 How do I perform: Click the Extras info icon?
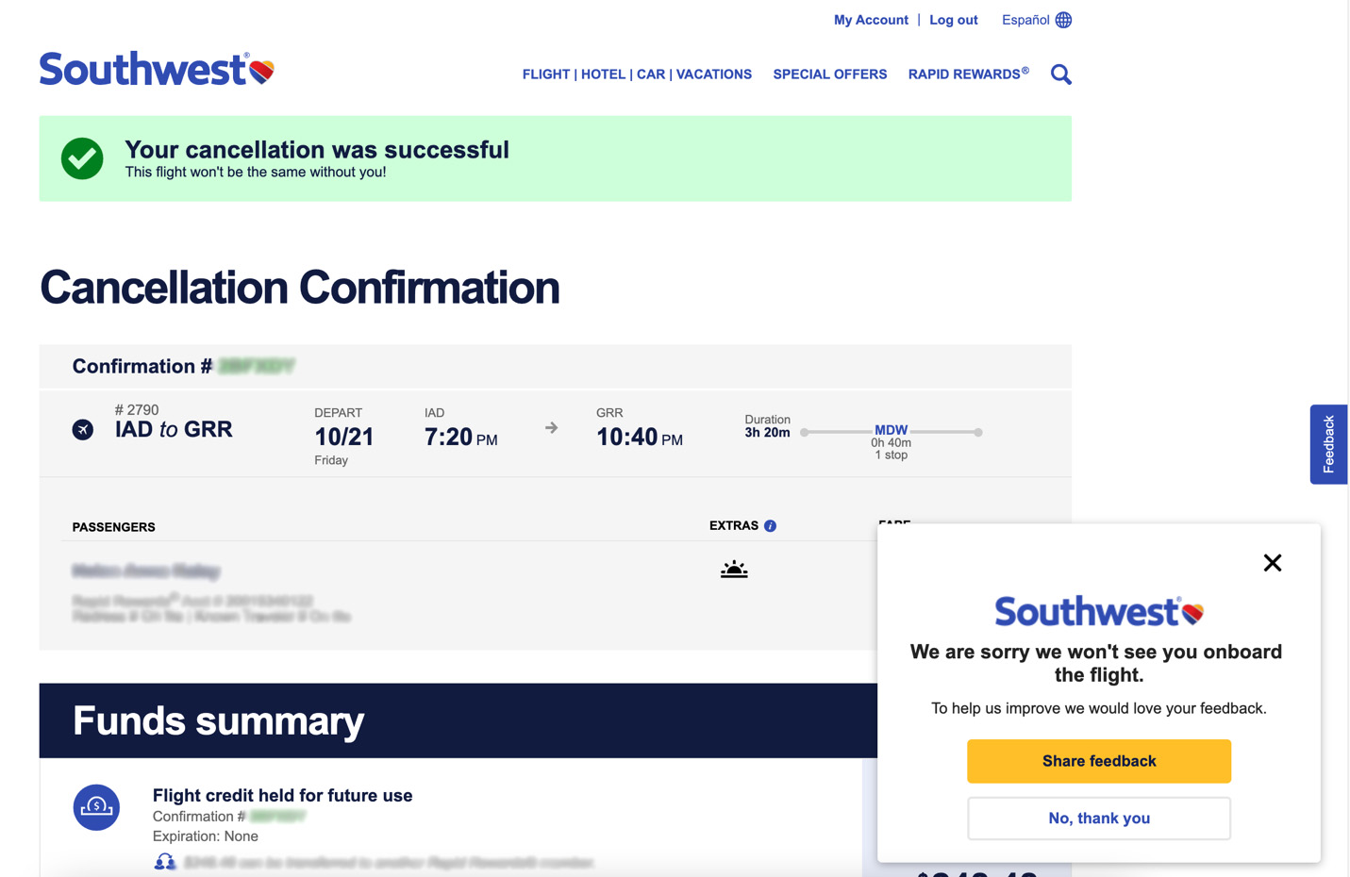pos(771,526)
